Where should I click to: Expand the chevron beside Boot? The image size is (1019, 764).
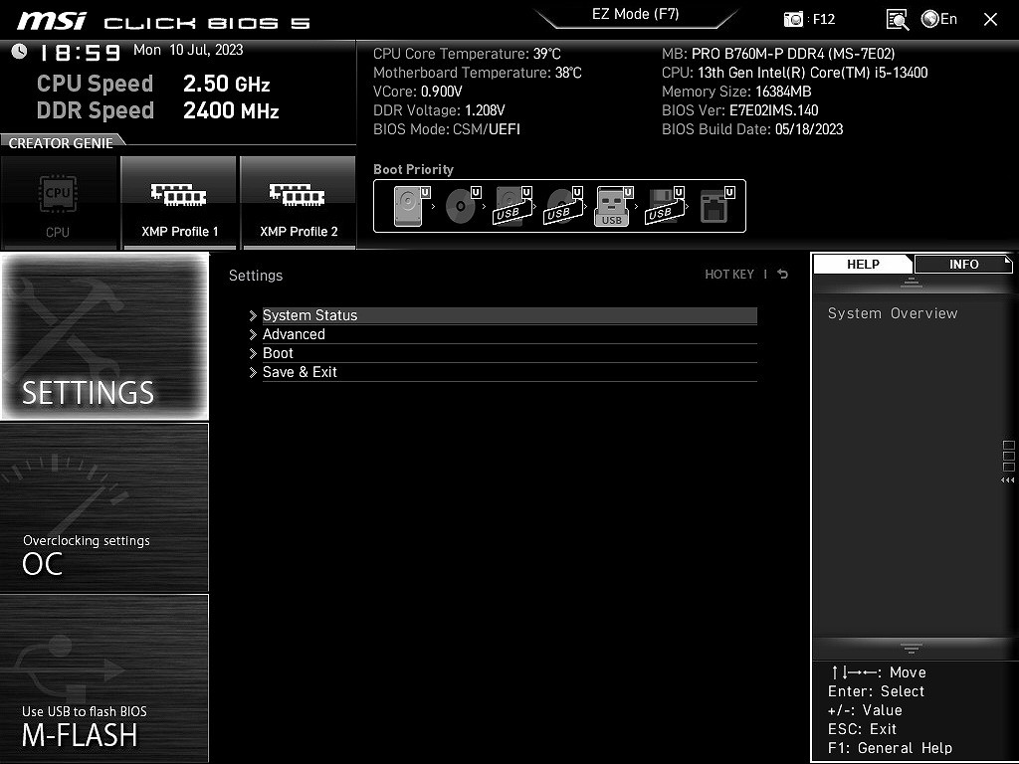click(x=253, y=353)
